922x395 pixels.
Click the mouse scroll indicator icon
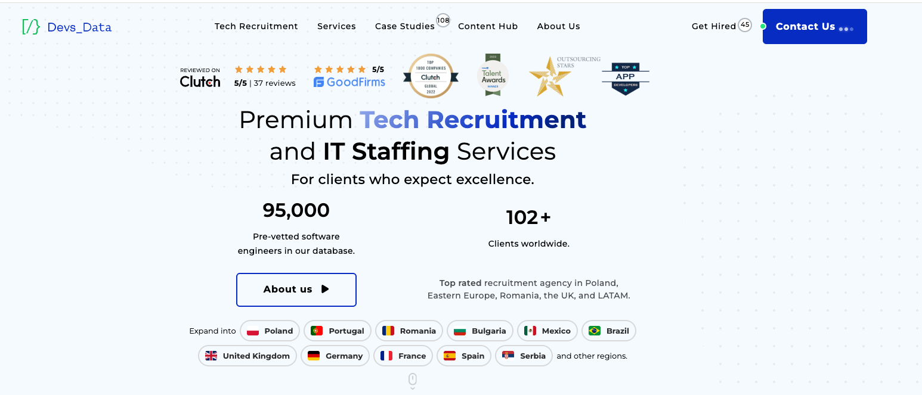412,381
